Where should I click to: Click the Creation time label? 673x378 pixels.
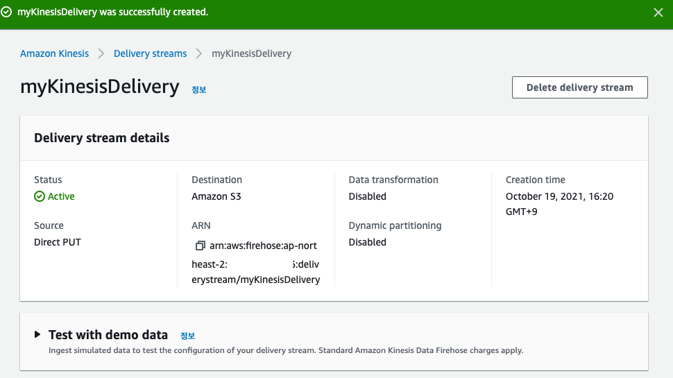(535, 180)
